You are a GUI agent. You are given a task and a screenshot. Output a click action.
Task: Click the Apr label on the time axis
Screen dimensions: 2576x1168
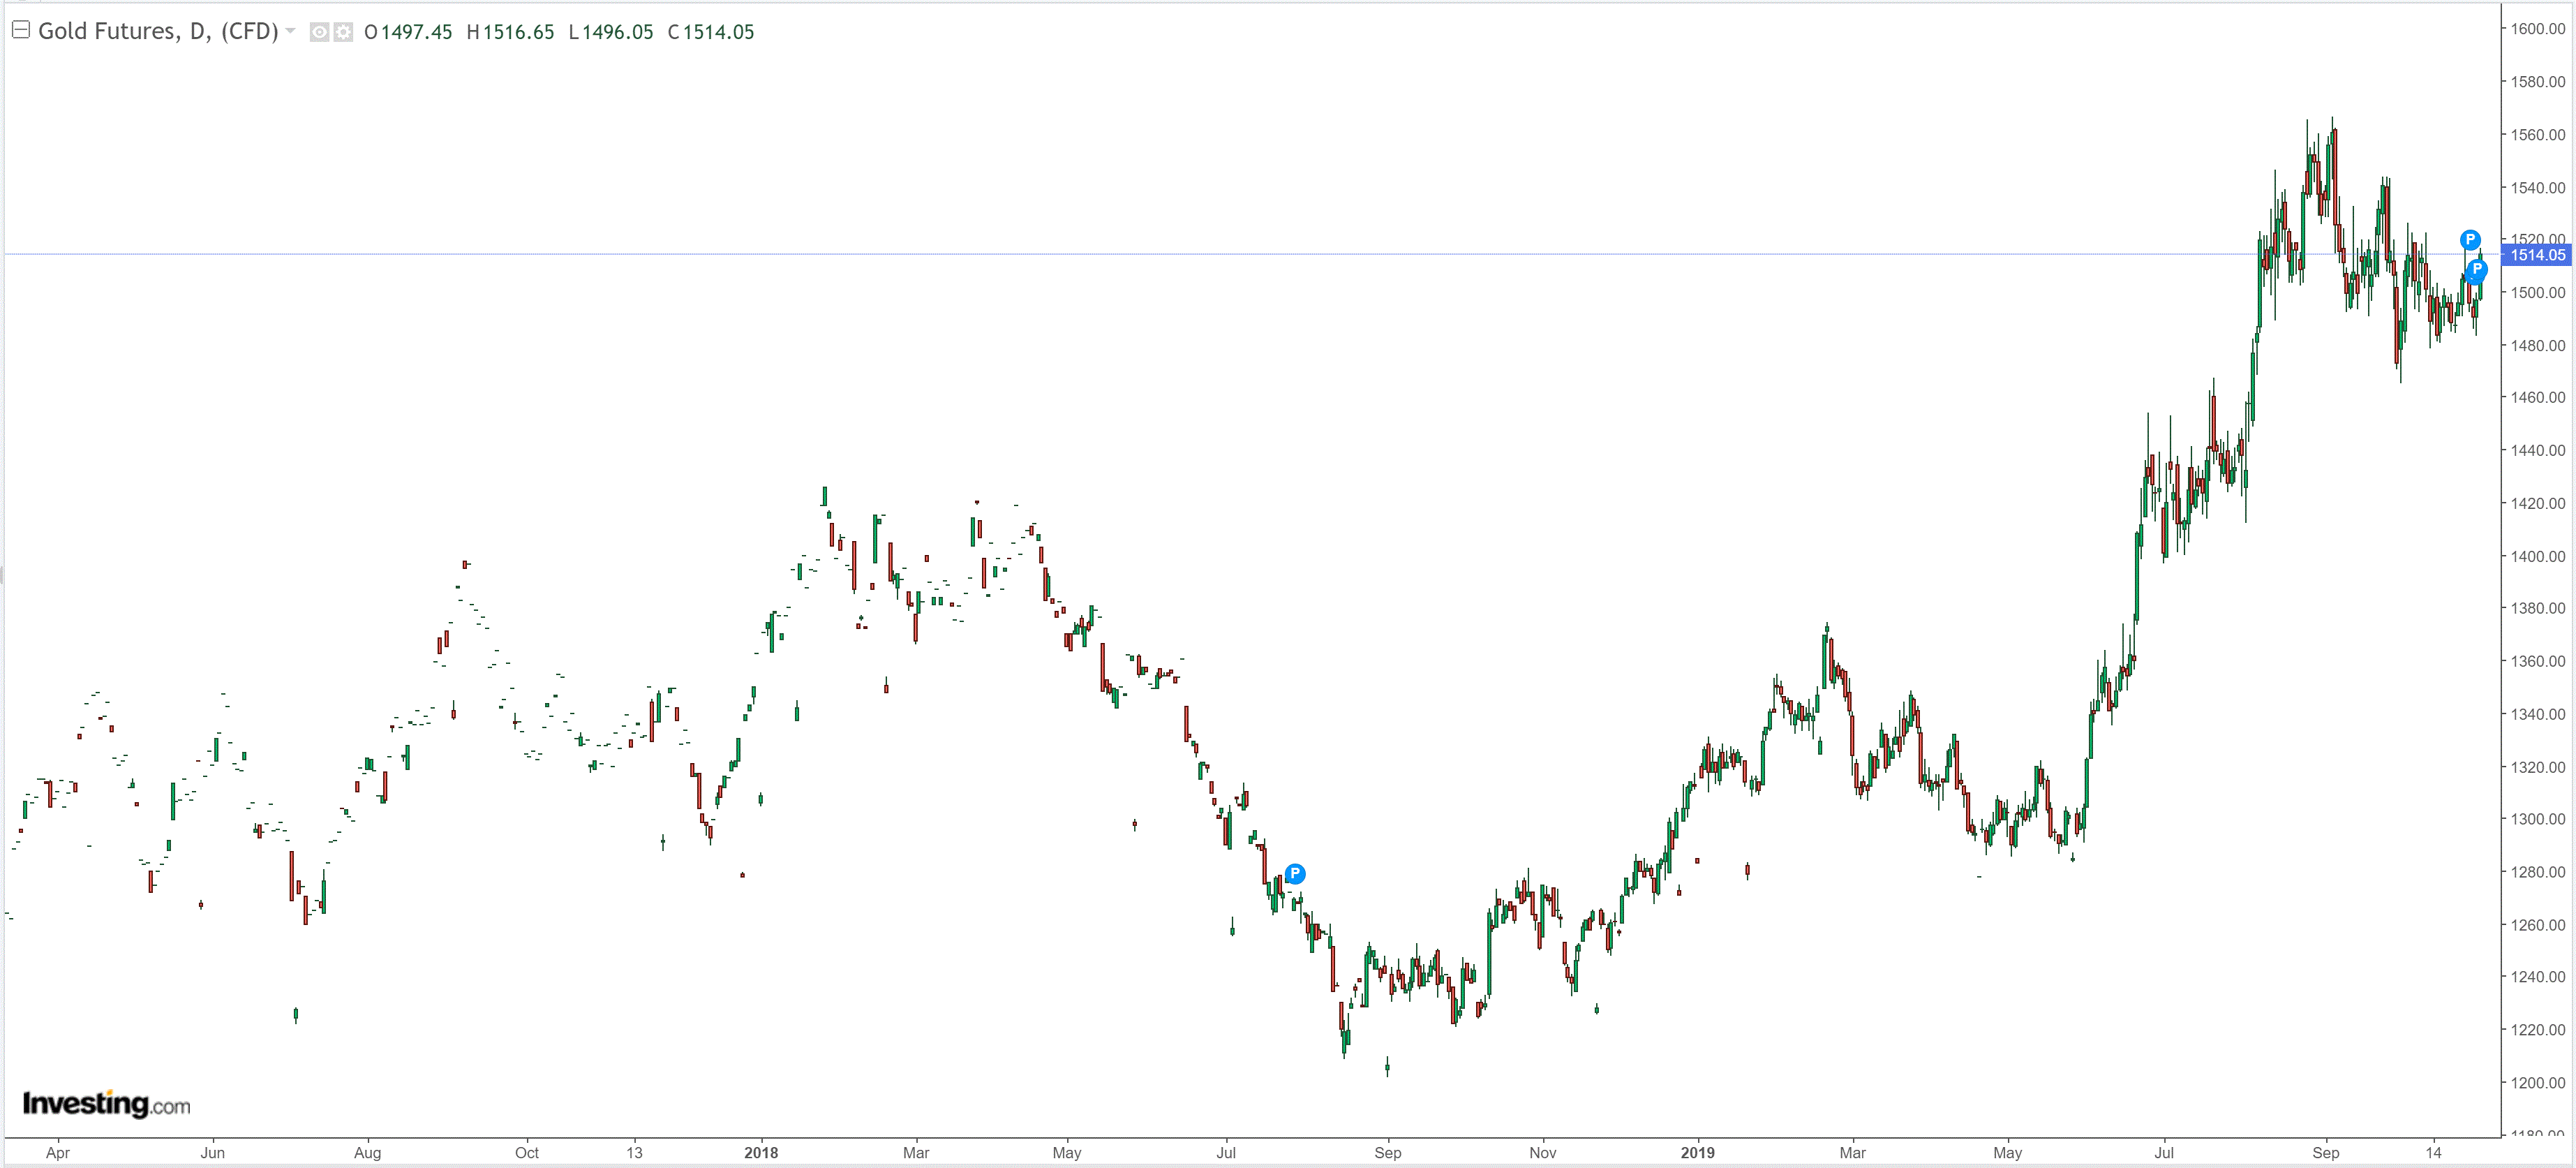tap(58, 1152)
